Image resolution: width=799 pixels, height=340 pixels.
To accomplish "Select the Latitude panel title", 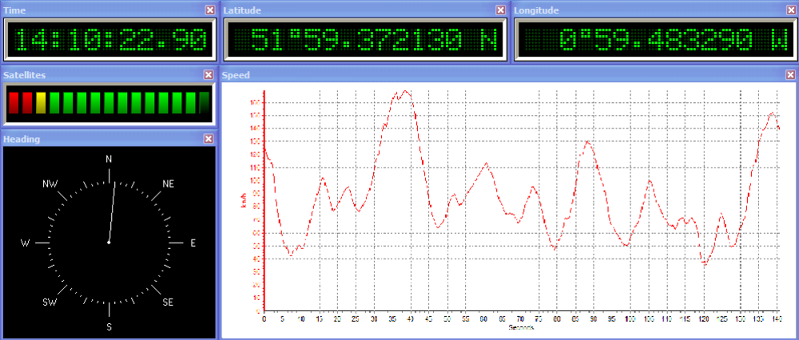I will tap(242, 10).
